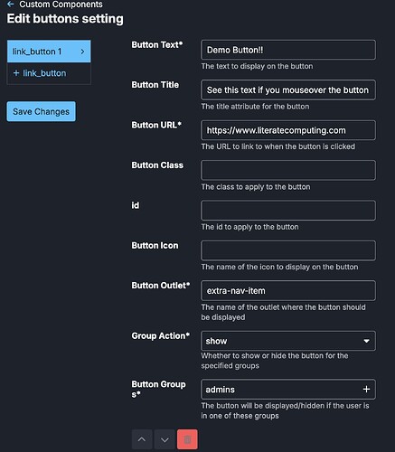
Task: Click the plus icon in Button Groups
Action: pyautogui.click(x=366, y=390)
